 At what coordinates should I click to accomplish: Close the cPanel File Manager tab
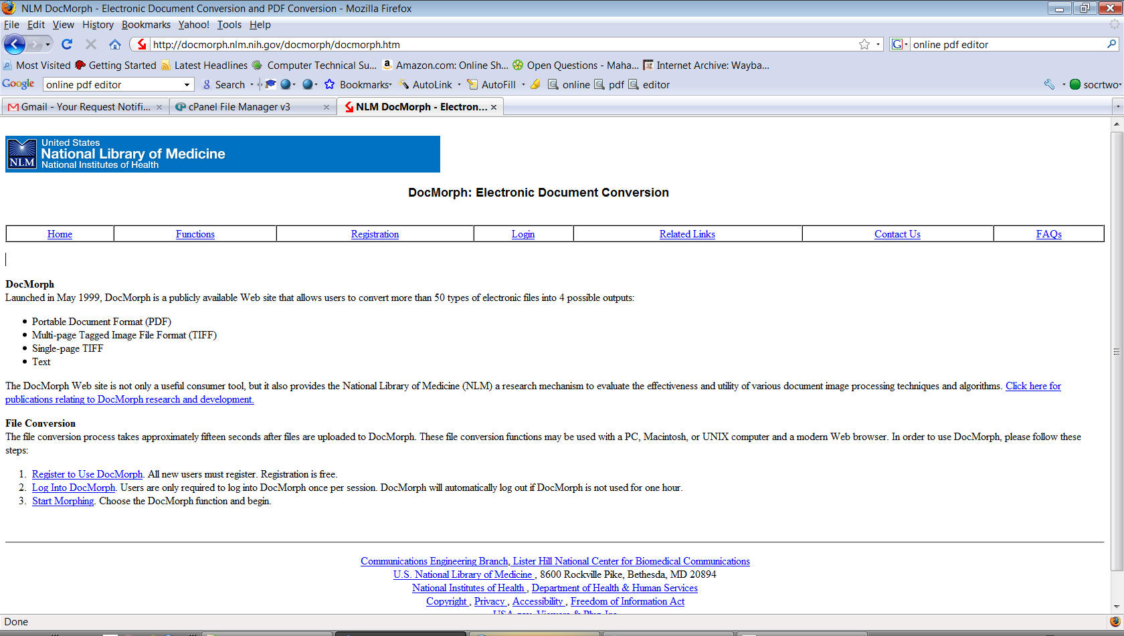tap(326, 107)
